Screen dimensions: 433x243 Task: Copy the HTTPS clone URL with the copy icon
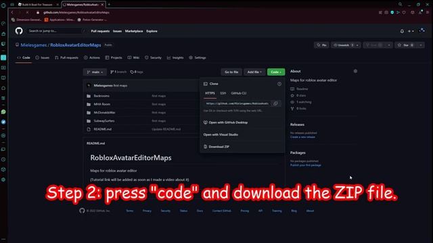click(x=275, y=103)
